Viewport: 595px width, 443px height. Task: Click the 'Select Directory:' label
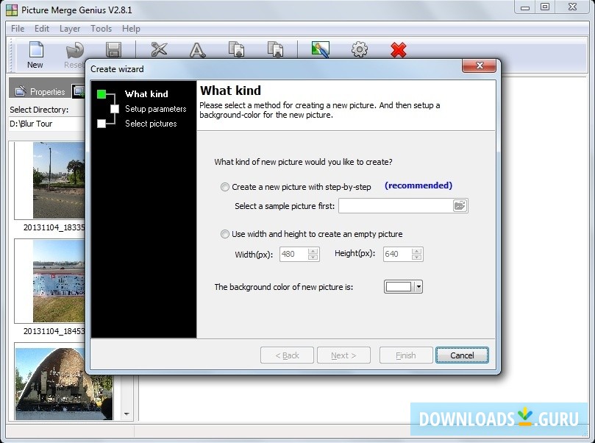[x=39, y=110]
